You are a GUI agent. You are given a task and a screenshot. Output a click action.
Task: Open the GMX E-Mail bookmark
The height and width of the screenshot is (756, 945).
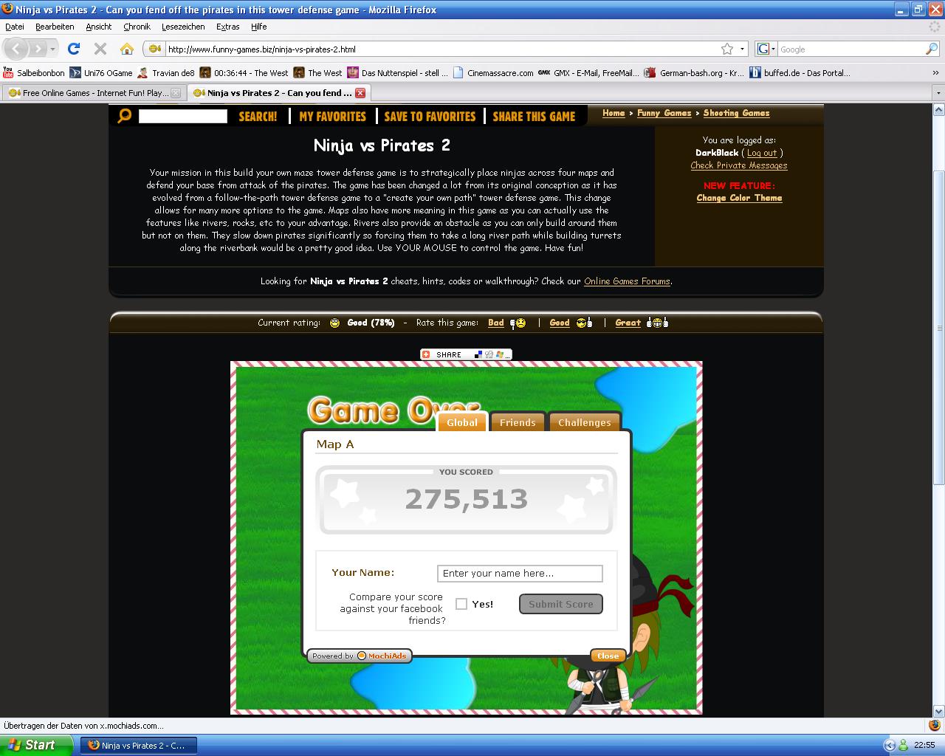click(x=588, y=73)
